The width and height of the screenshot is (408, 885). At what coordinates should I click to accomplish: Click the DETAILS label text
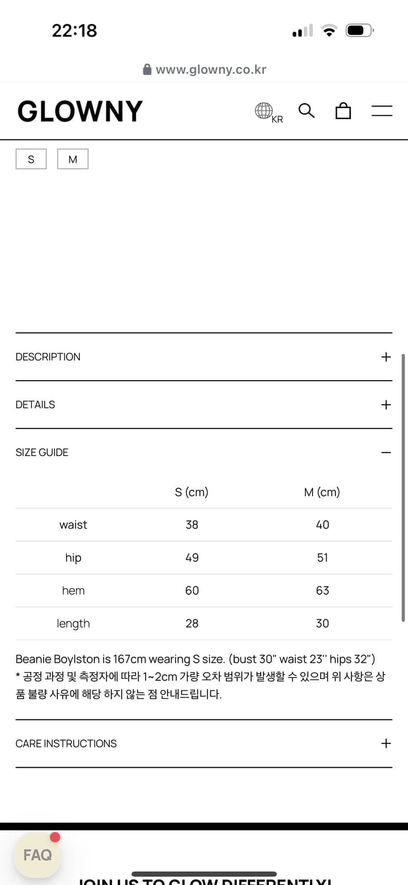pos(35,405)
